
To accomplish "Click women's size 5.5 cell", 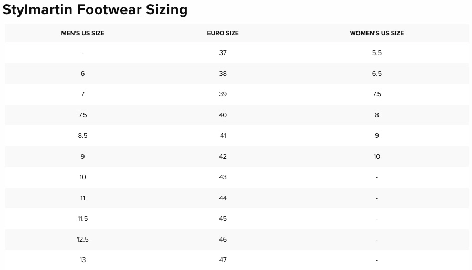I will 377,53.
